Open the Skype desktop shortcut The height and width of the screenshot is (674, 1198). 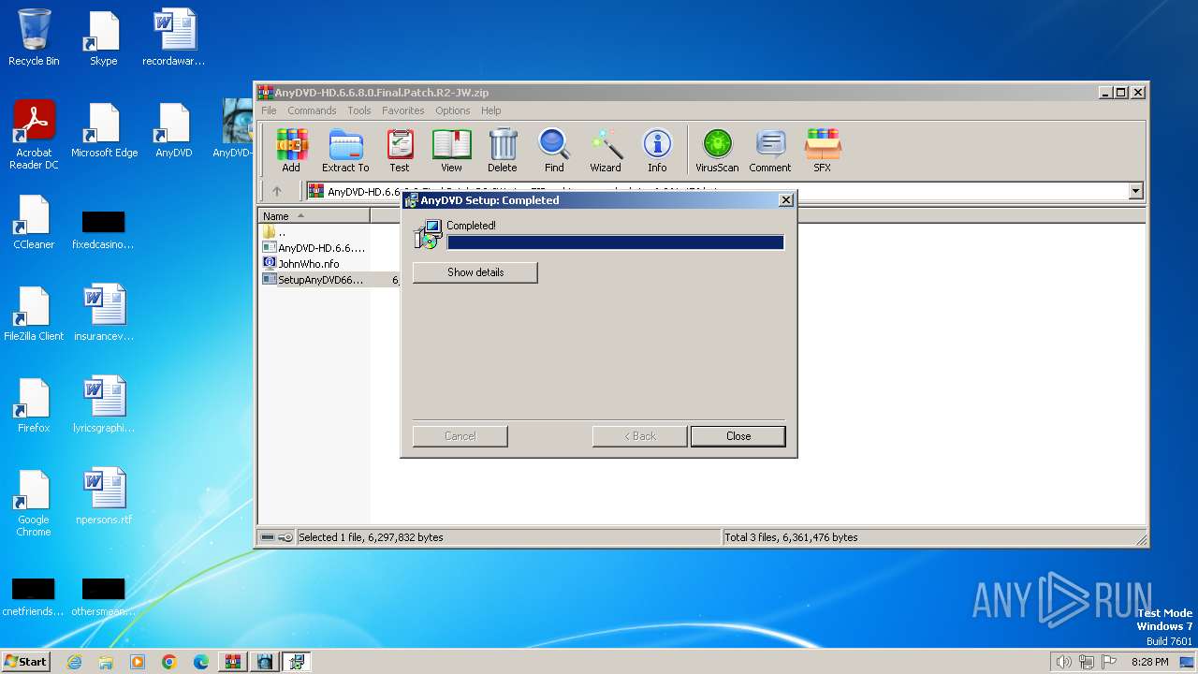(x=103, y=37)
